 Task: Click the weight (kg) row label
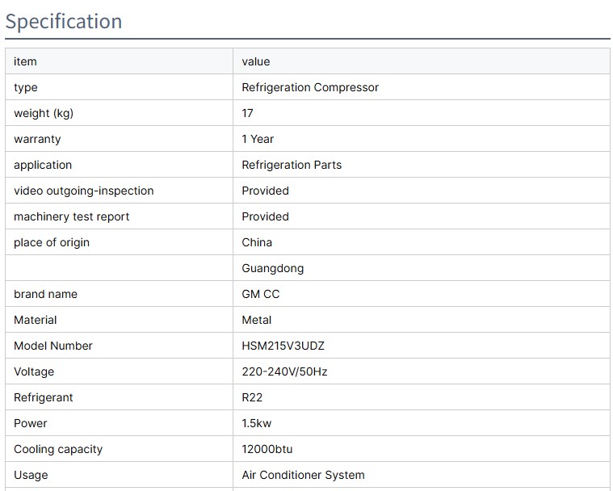click(44, 113)
